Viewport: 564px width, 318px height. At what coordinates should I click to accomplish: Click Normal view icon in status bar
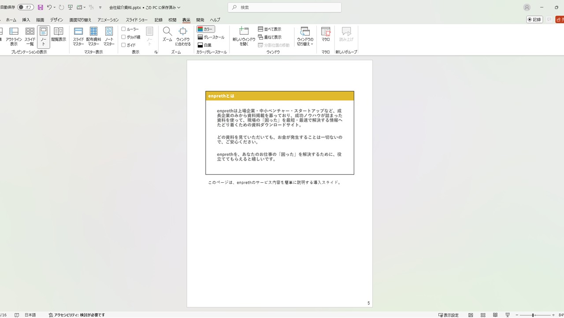[x=471, y=315]
